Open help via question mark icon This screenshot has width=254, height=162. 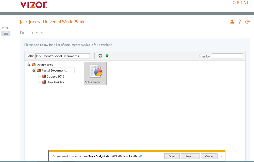pos(240,22)
